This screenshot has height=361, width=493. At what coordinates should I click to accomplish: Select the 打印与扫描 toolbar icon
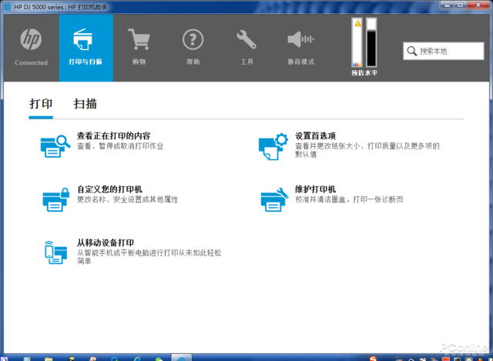(x=83, y=39)
